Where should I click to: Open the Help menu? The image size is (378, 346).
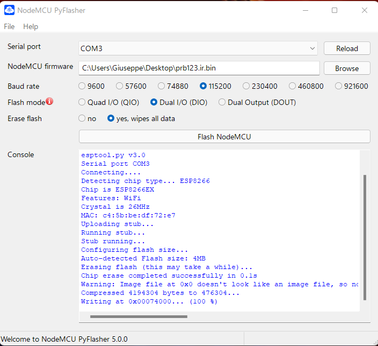pos(31,26)
